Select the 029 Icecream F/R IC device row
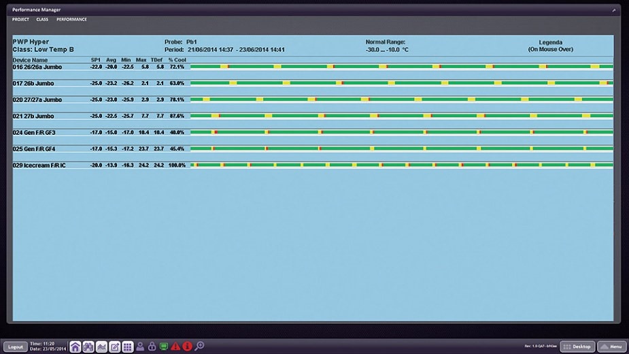The width and height of the screenshot is (629, 354). pos(39,165)
